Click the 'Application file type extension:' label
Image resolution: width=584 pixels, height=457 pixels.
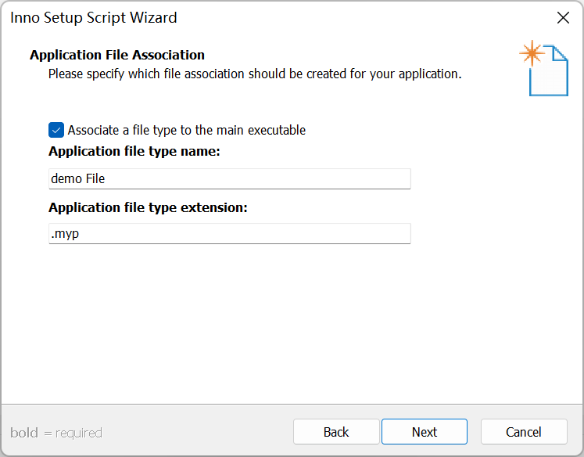click(148, 207)
